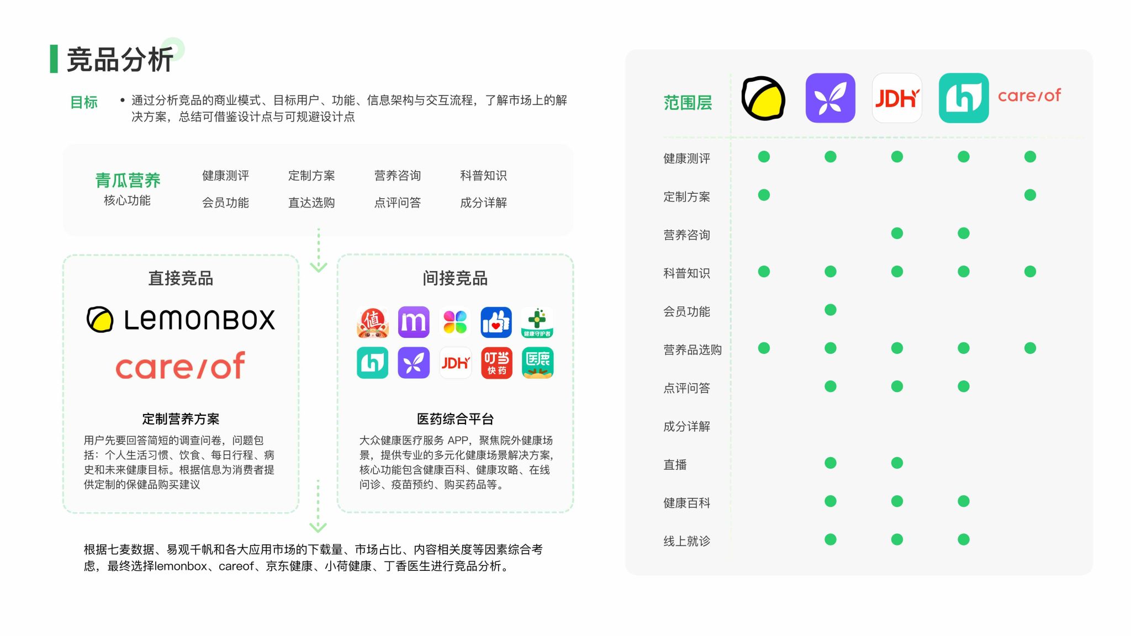Click the 会员功能 row label in the table
This screenshot has width=1131, height=636.
[x=686, y=311]
